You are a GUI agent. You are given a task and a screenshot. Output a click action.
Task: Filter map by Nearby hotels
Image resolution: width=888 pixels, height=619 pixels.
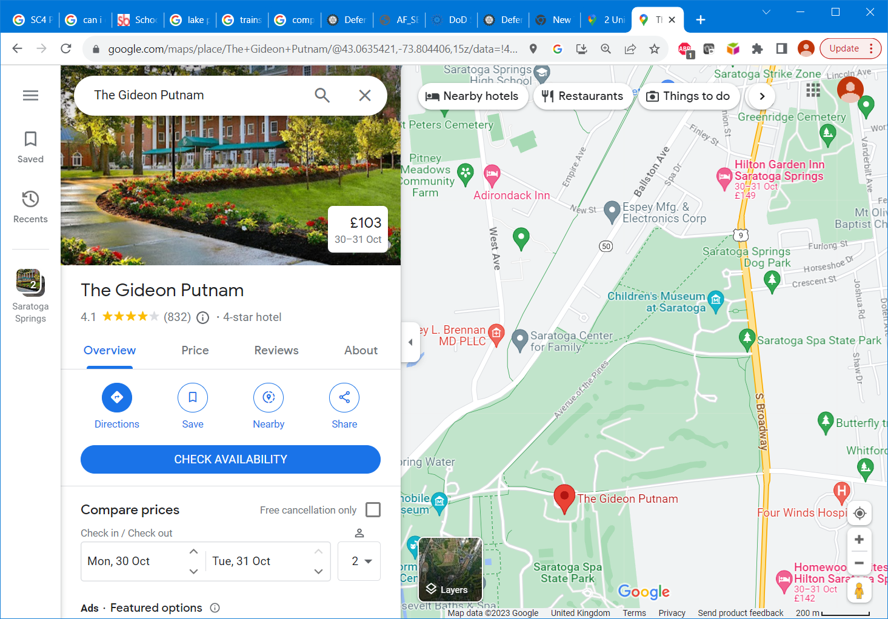(473, 96)
